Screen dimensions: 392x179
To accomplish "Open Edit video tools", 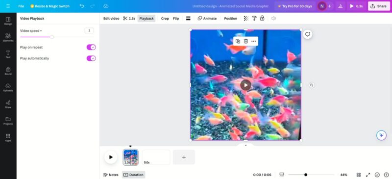I will pos(111,19).
